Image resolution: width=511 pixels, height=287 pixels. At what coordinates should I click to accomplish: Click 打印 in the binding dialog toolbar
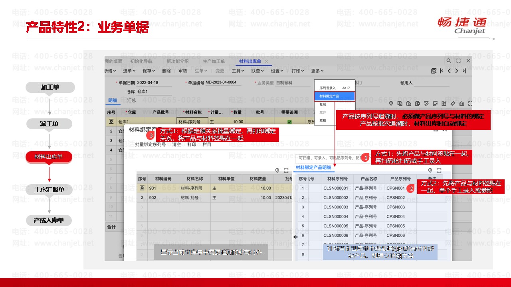coord(192,145)
